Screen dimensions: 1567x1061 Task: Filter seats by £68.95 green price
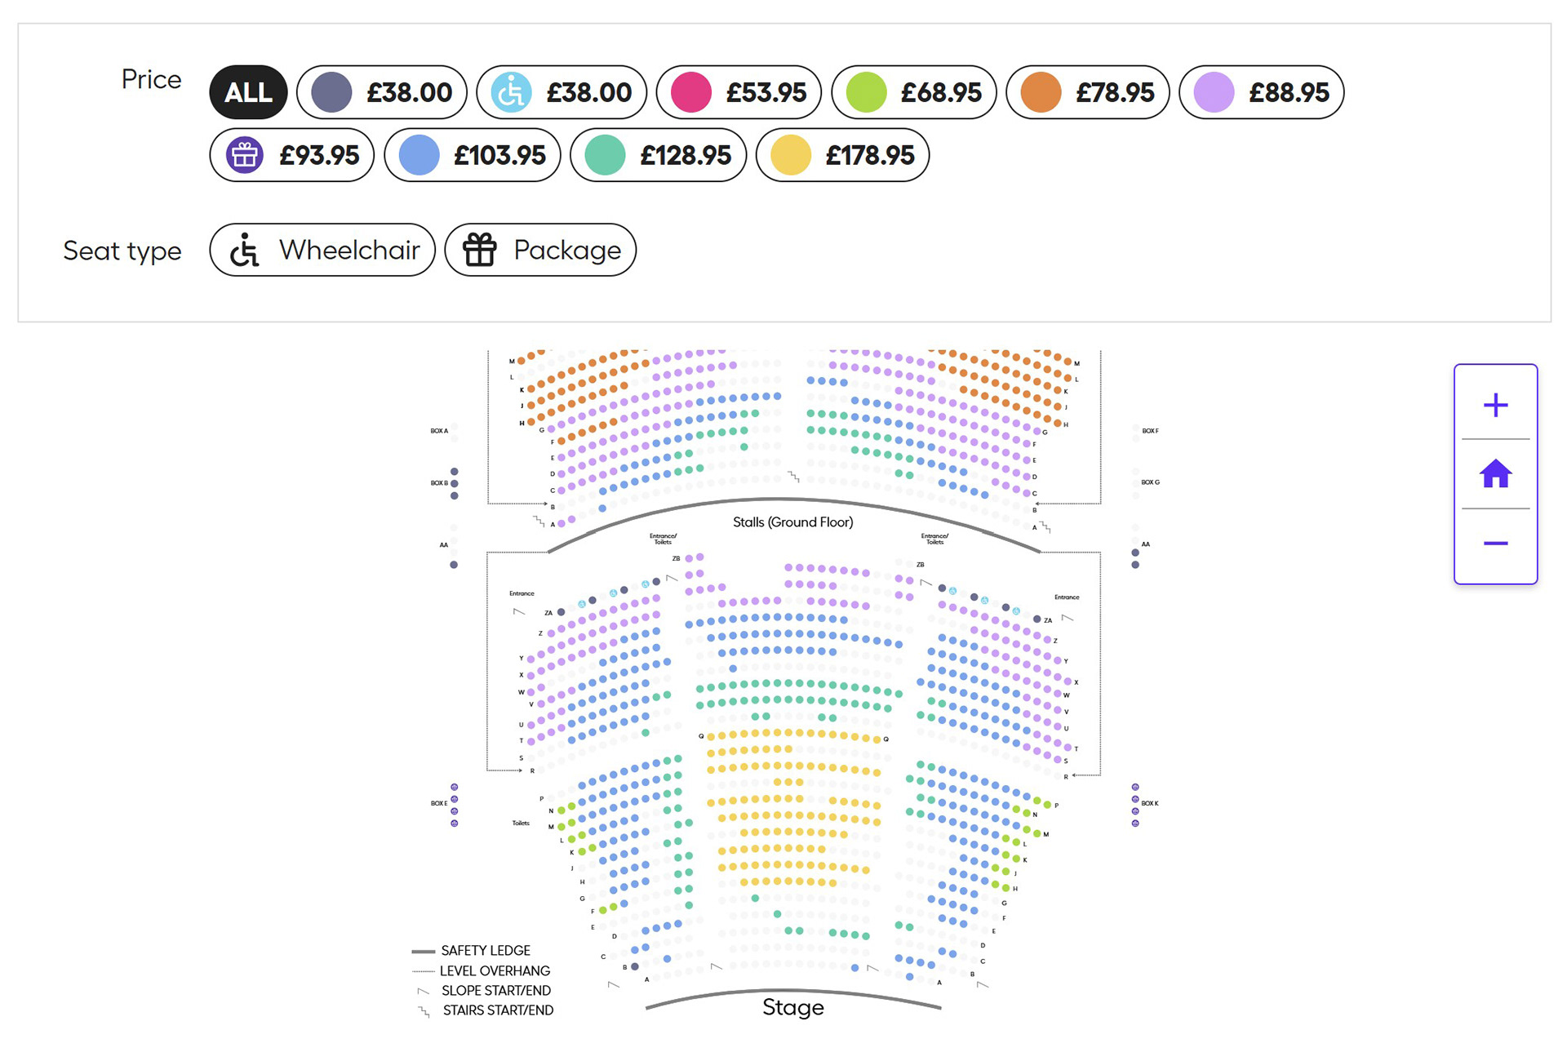[x=913, y=92]
